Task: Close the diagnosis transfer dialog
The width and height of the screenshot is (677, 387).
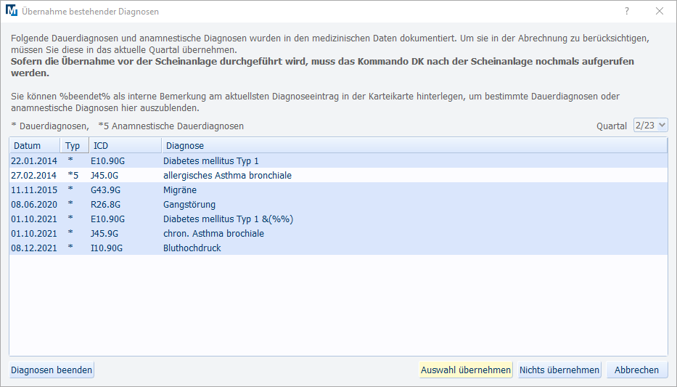Action: pos(660,12)
